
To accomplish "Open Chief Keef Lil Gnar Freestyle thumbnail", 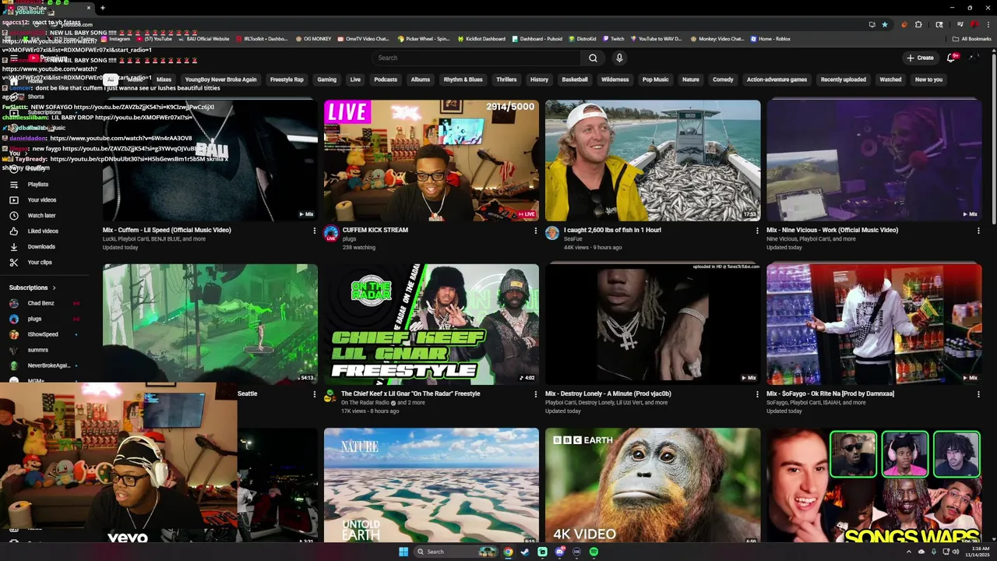I will [432, 324].
